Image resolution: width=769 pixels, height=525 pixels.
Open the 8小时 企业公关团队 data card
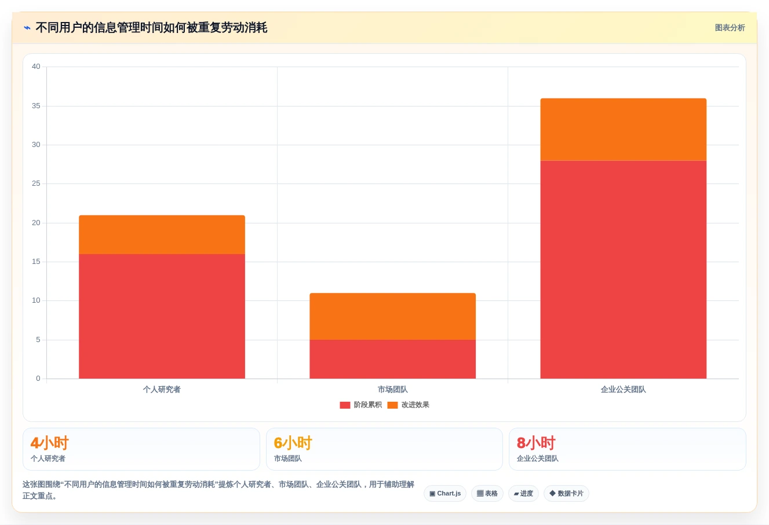pos(627,449)
